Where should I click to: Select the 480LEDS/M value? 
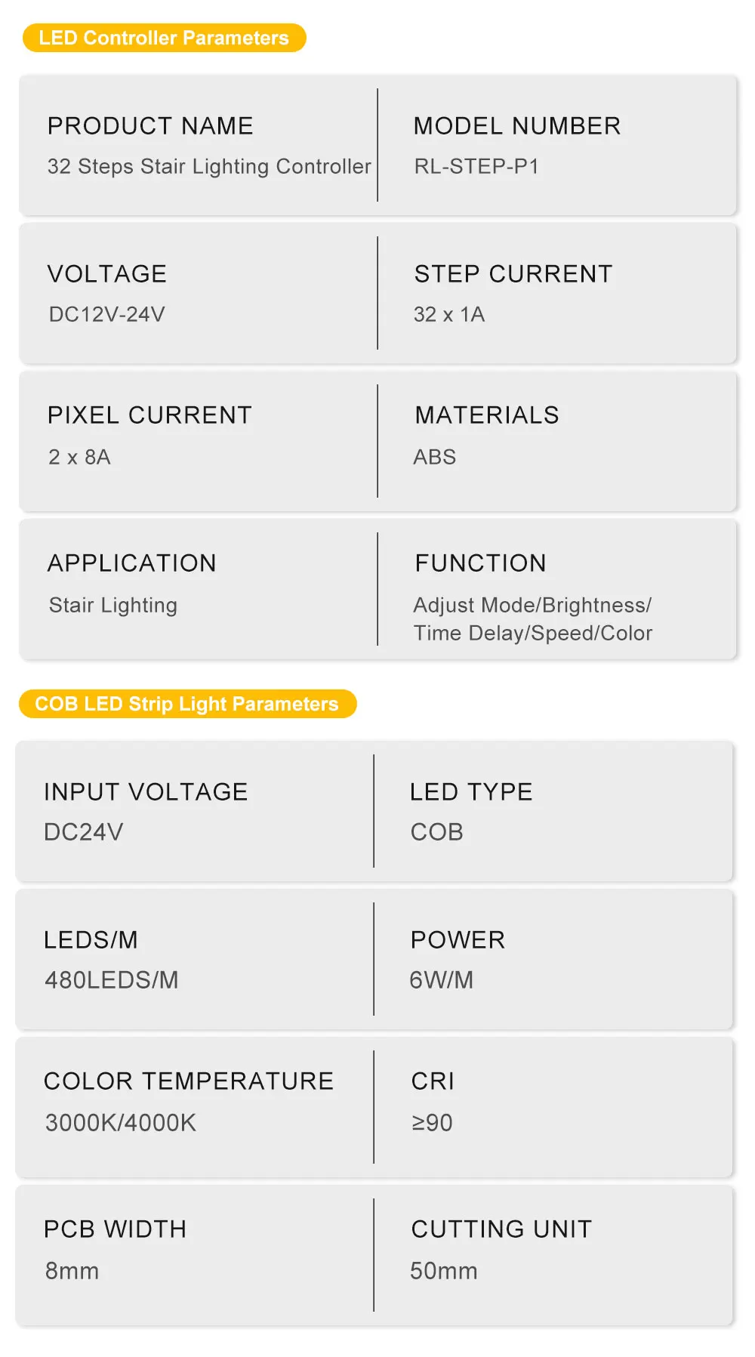tap(112, 979)
